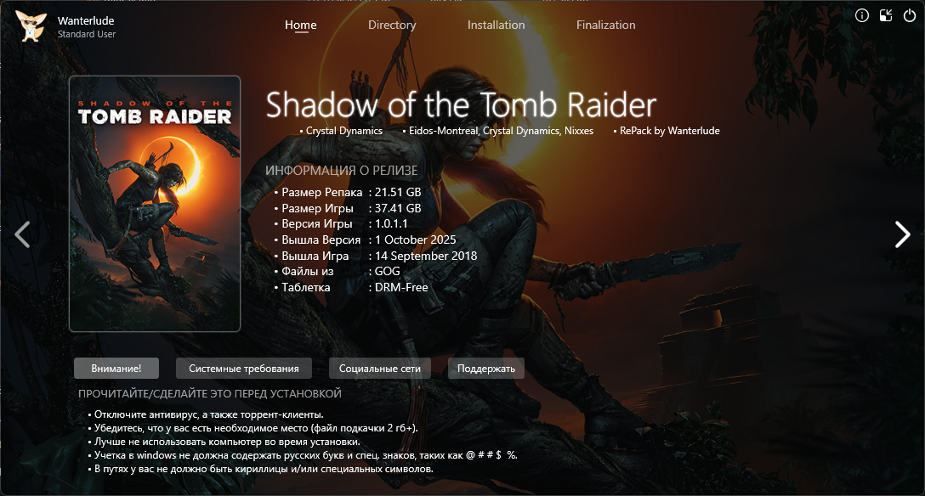Click the Поддержать button
Viewport: 925px width, 496px height.
click(486, 368)
